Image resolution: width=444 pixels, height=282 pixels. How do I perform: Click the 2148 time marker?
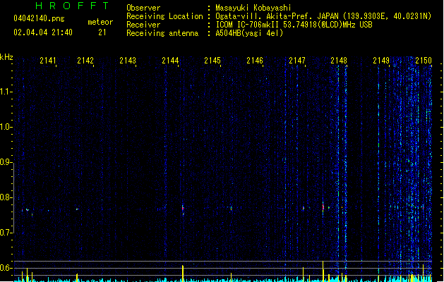[339, 61]
